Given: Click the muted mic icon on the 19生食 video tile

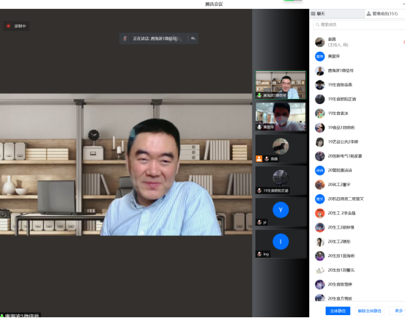Looking at the screenshot, I should tap(259, 191).
